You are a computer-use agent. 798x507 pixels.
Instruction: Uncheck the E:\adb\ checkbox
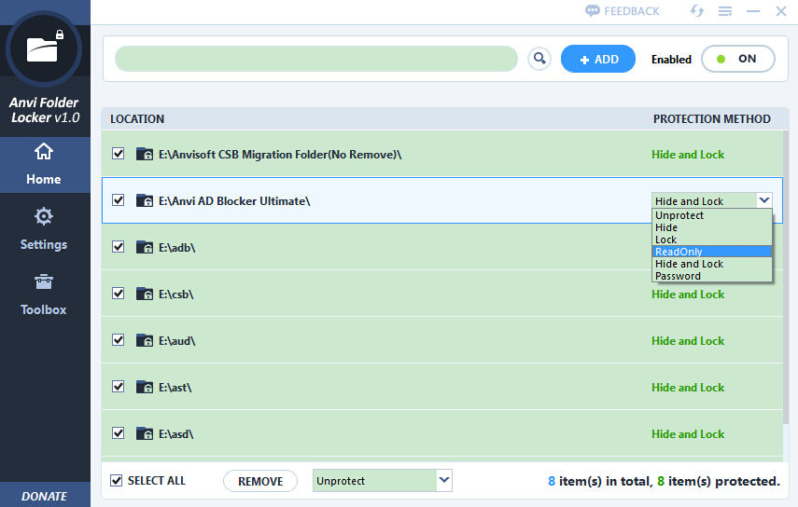click(119, 247)
